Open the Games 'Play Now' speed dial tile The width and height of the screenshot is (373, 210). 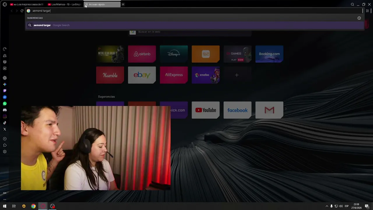click(237, 54)
